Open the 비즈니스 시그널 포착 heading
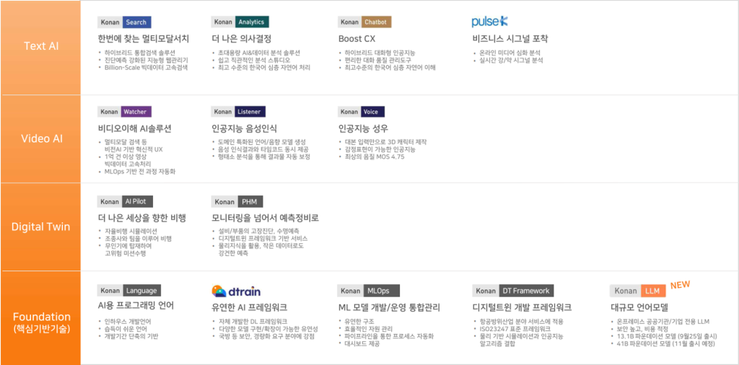 point(510,39)
